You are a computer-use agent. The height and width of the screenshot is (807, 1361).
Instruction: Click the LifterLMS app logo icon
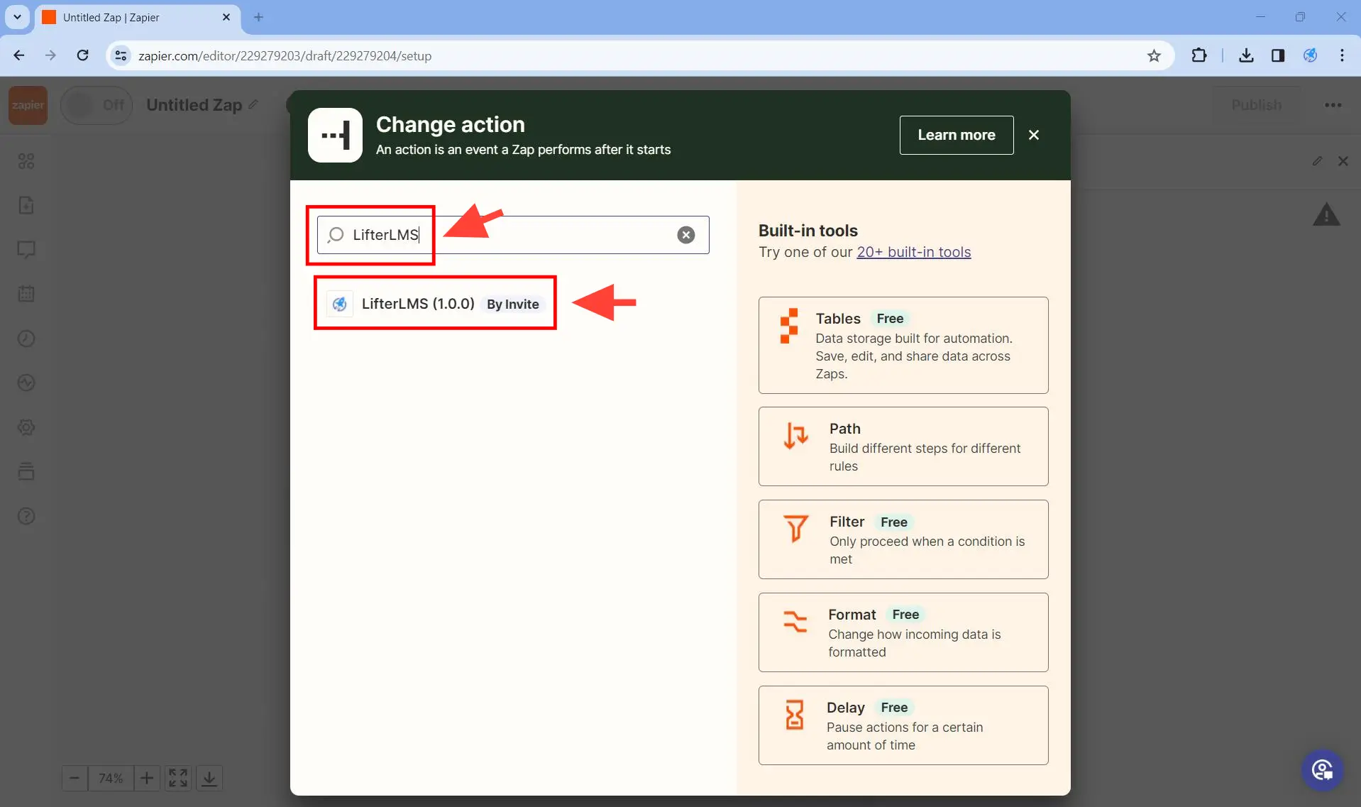340,304
